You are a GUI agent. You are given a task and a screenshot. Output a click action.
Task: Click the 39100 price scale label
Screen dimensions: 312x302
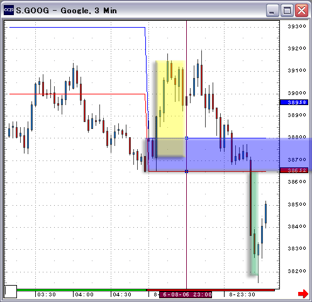[x=297, y=70]
